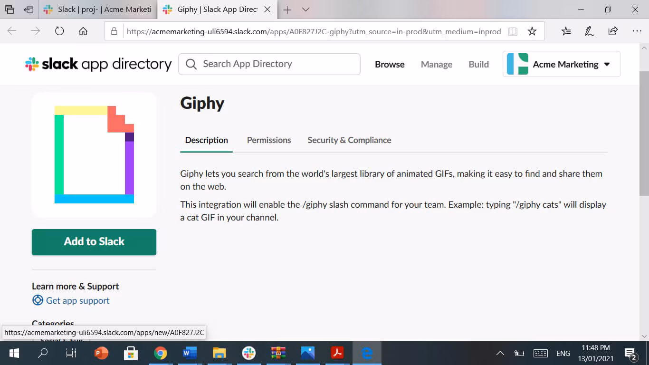Viewport: 649px width, 365px height.
Task: Click the scrollbar down arrow
Action: pyautogui.click(x=644, y=336)
